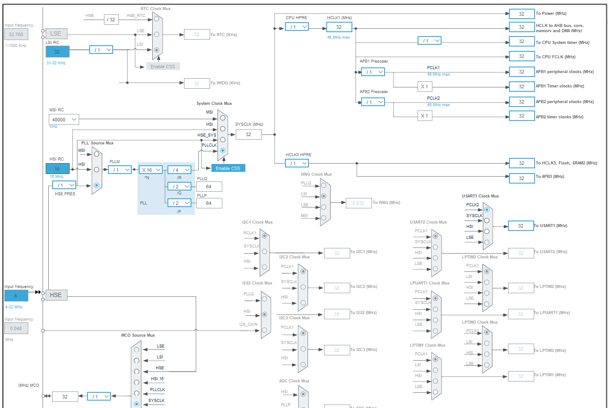Open the HCLK3 HPRE dropdown
609x408 pixels.
[297, 163]
